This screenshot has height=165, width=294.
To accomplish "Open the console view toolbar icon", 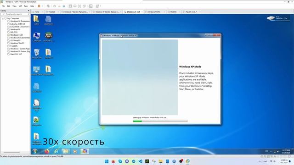I will pyautogui.click(x=91, y=6).
